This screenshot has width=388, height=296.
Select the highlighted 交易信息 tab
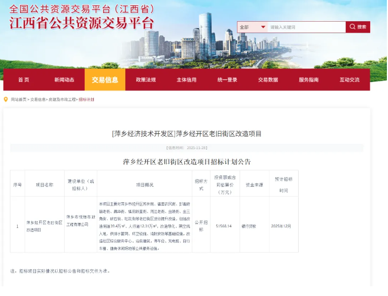(105, 80)
